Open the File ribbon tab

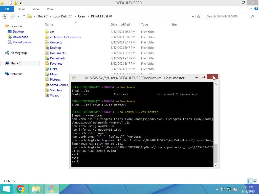click(x=7, y=9)
